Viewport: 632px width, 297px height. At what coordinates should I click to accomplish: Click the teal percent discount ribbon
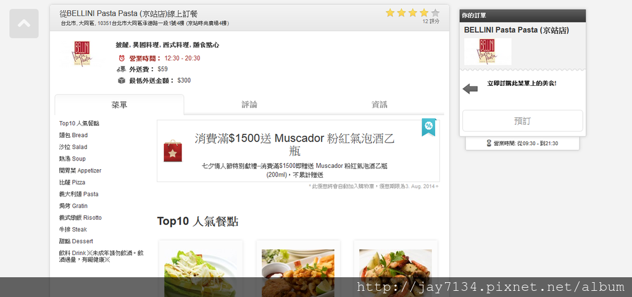(428, 126)
